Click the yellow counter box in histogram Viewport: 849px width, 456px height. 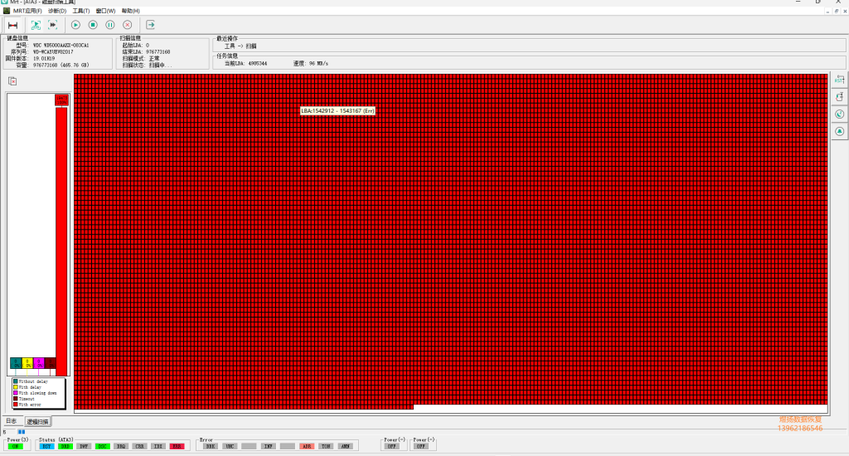27,363
